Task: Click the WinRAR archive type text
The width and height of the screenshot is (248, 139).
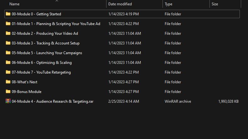Action: (x=178, y=101)
